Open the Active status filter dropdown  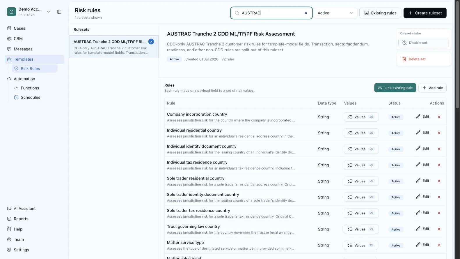pyautogui.click(x=335, y=13)
